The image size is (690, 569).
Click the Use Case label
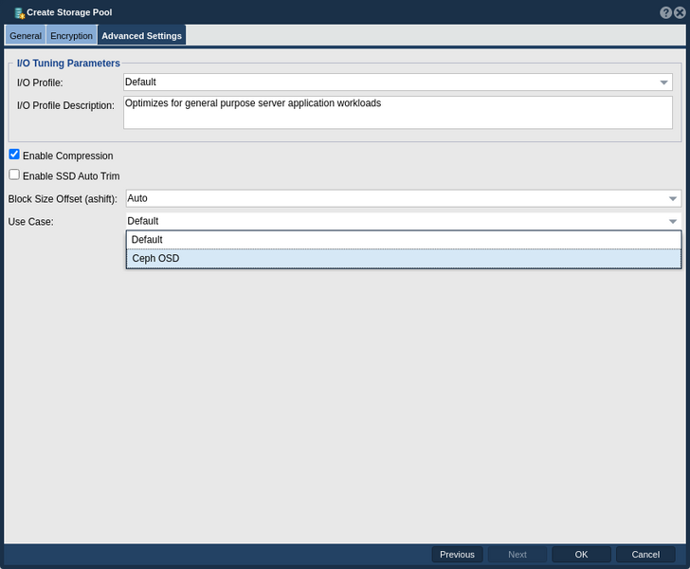point(30,222)
